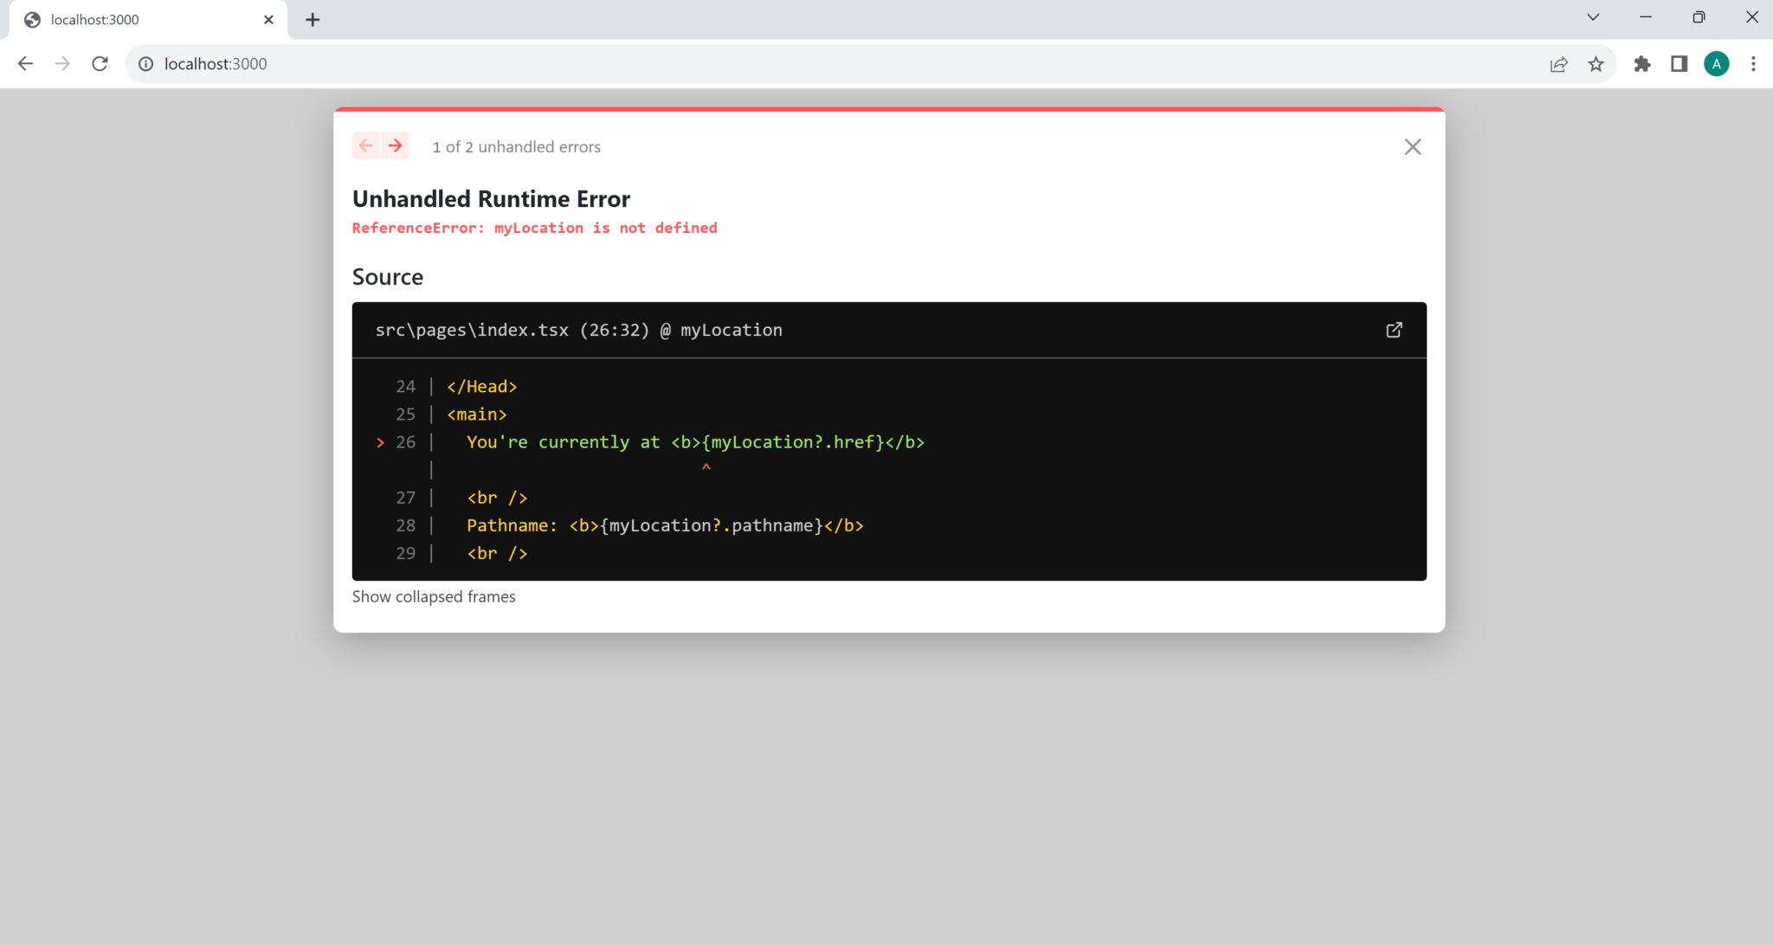Open Chrome three-dot menu

tap(1753, 64)
